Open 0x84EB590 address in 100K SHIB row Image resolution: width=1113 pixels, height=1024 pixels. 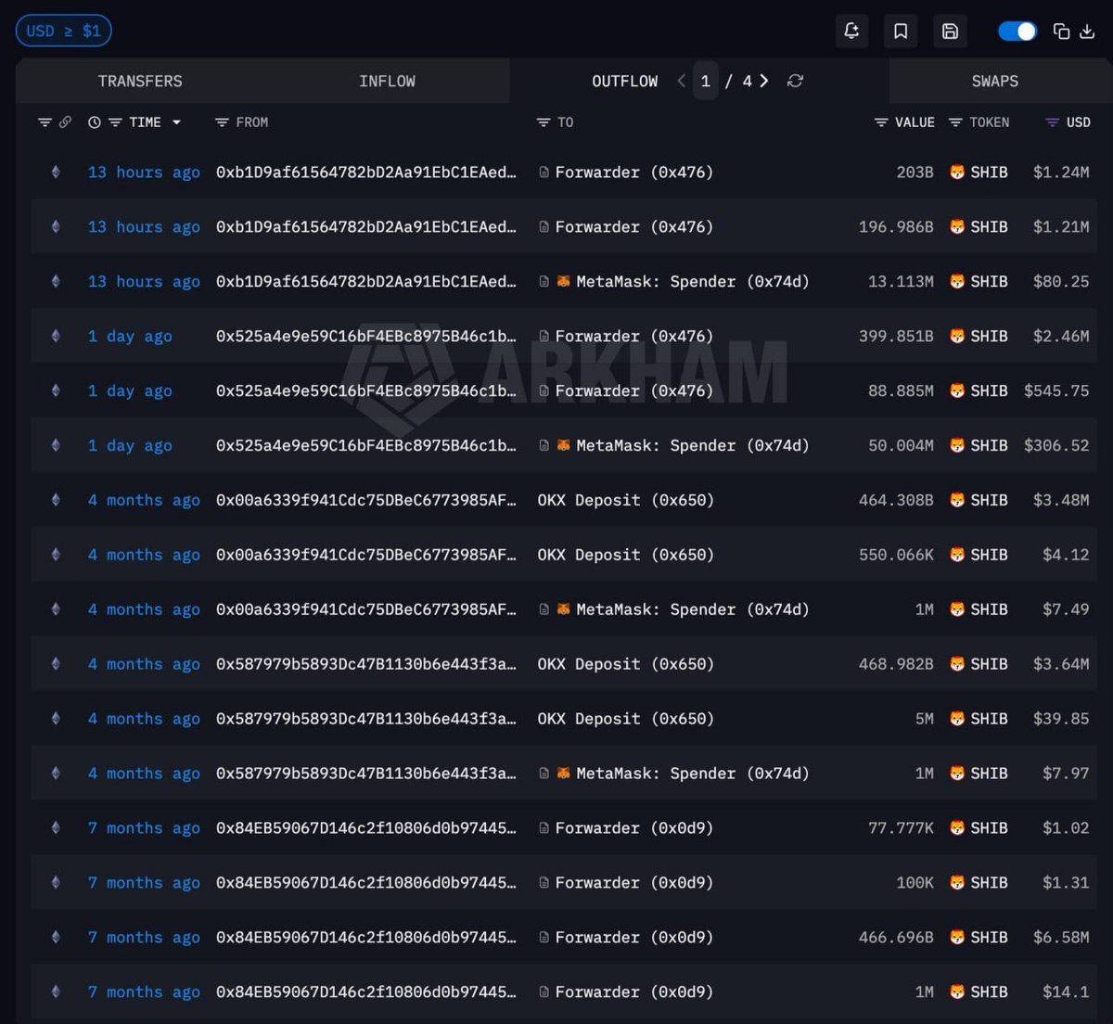[x=365, y=883]
